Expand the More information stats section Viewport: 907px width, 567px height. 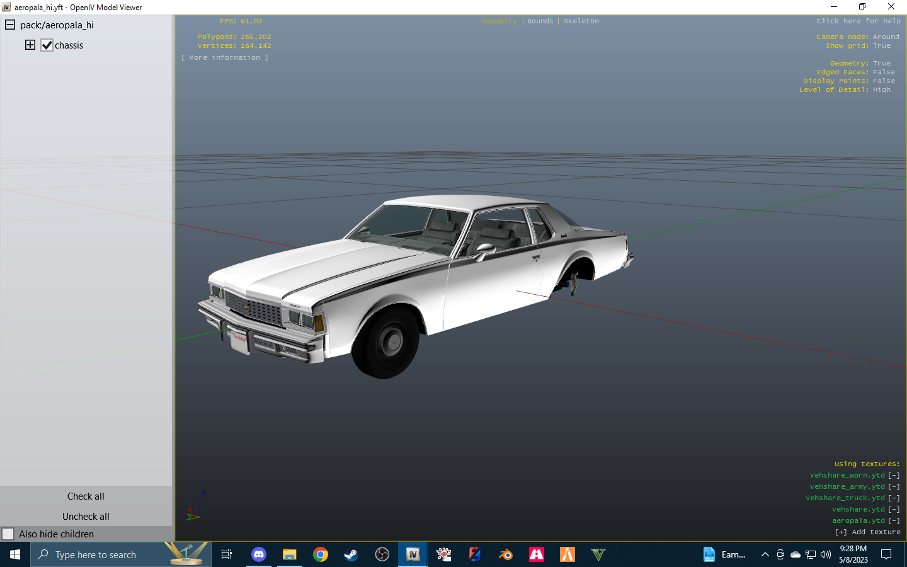(225, 57)
